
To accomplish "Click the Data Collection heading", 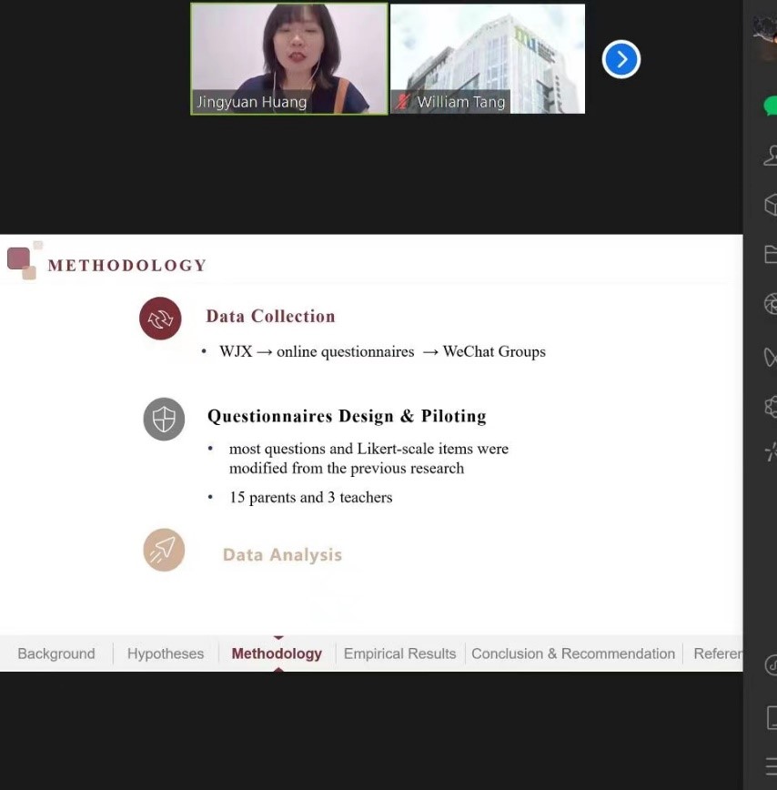I will (x=270, y=317).
